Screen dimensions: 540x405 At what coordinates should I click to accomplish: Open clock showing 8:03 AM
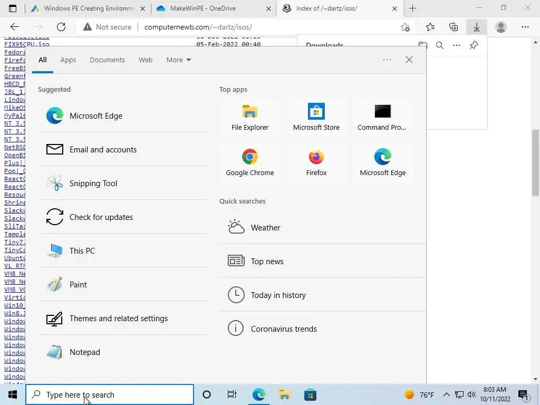[x=495, y=394]
